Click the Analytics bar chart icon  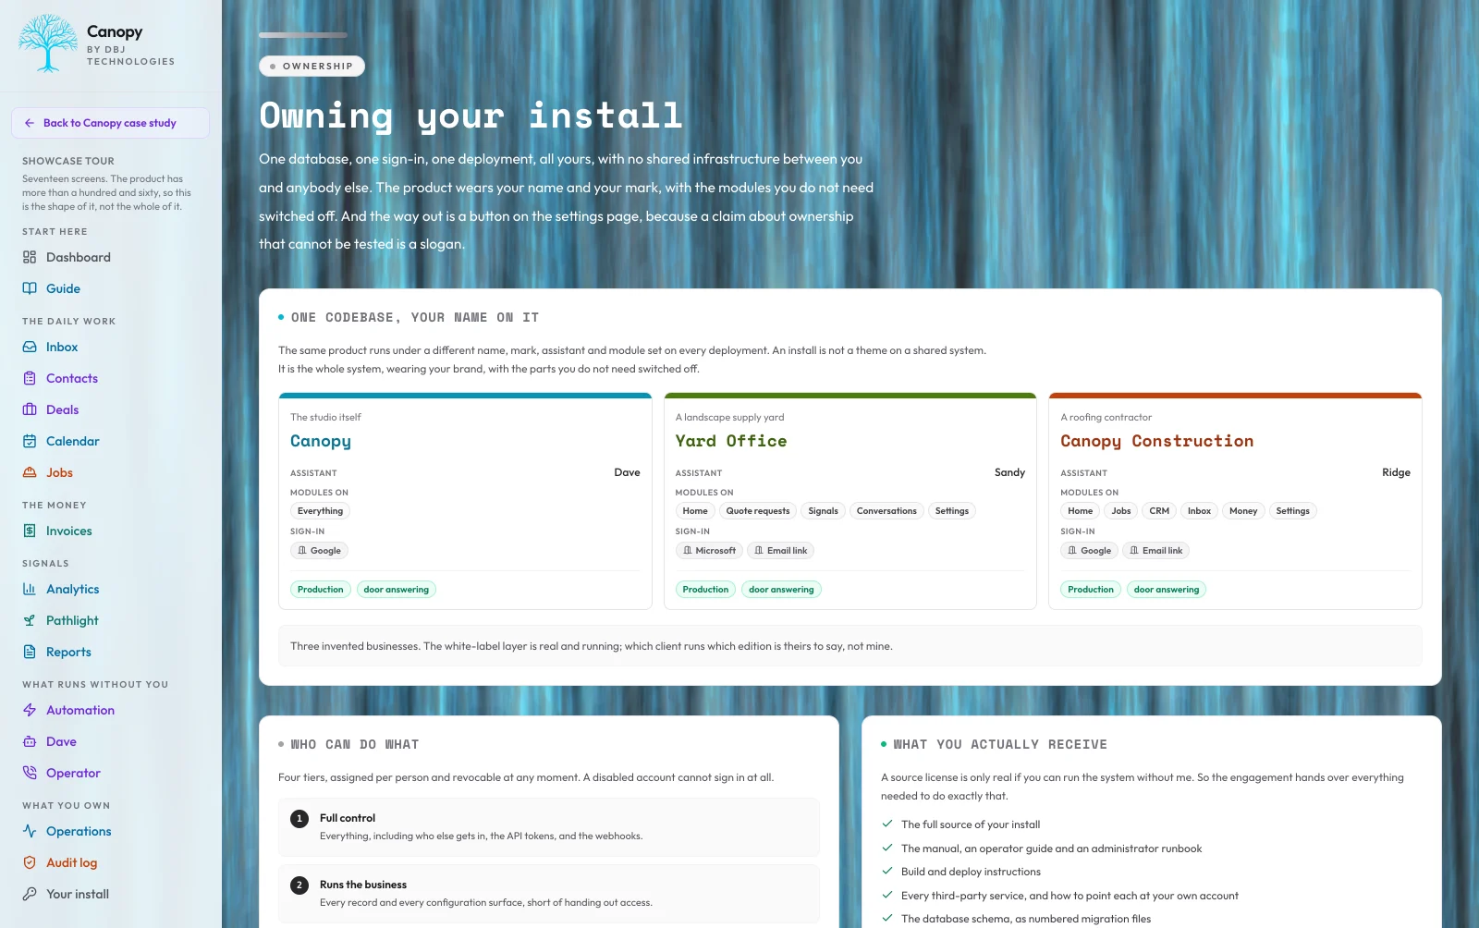click(30, 589)
